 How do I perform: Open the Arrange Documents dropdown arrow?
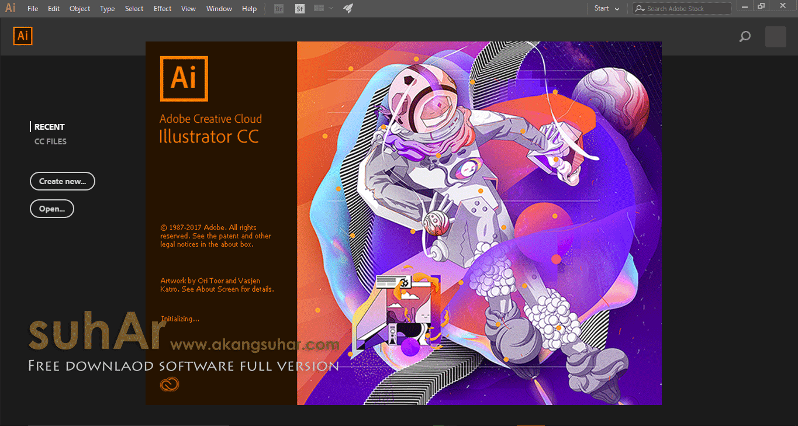pyautogui.click(x=331, y=8)
